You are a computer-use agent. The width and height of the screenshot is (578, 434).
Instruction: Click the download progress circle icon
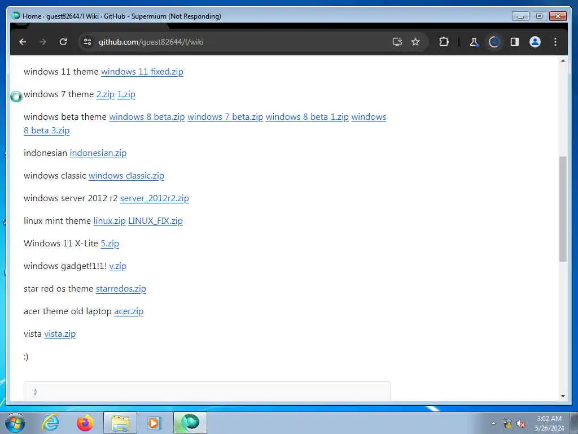(x=494, y=42)
